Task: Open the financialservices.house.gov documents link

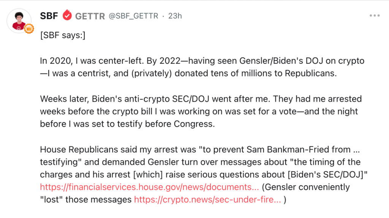Action: point(150,187)
